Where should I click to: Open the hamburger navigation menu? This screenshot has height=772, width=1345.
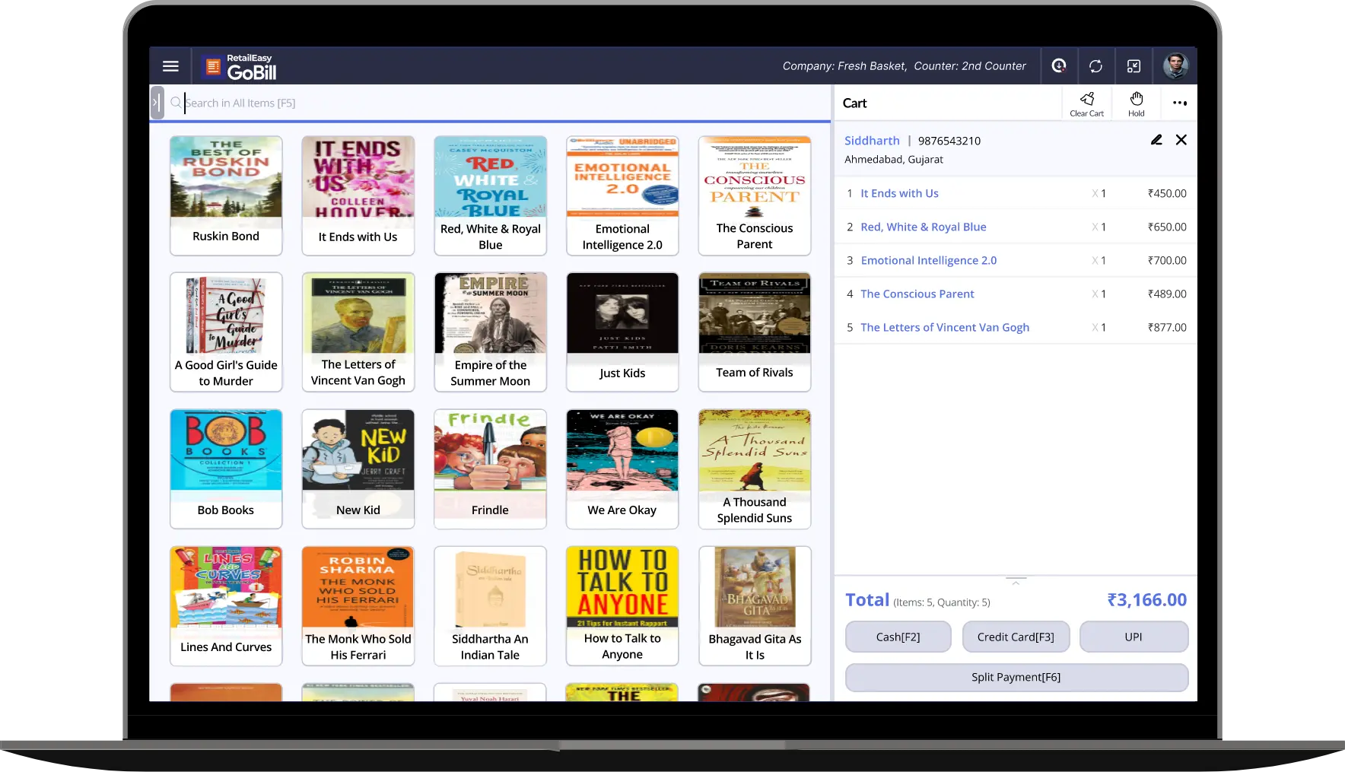coord(170,65)
